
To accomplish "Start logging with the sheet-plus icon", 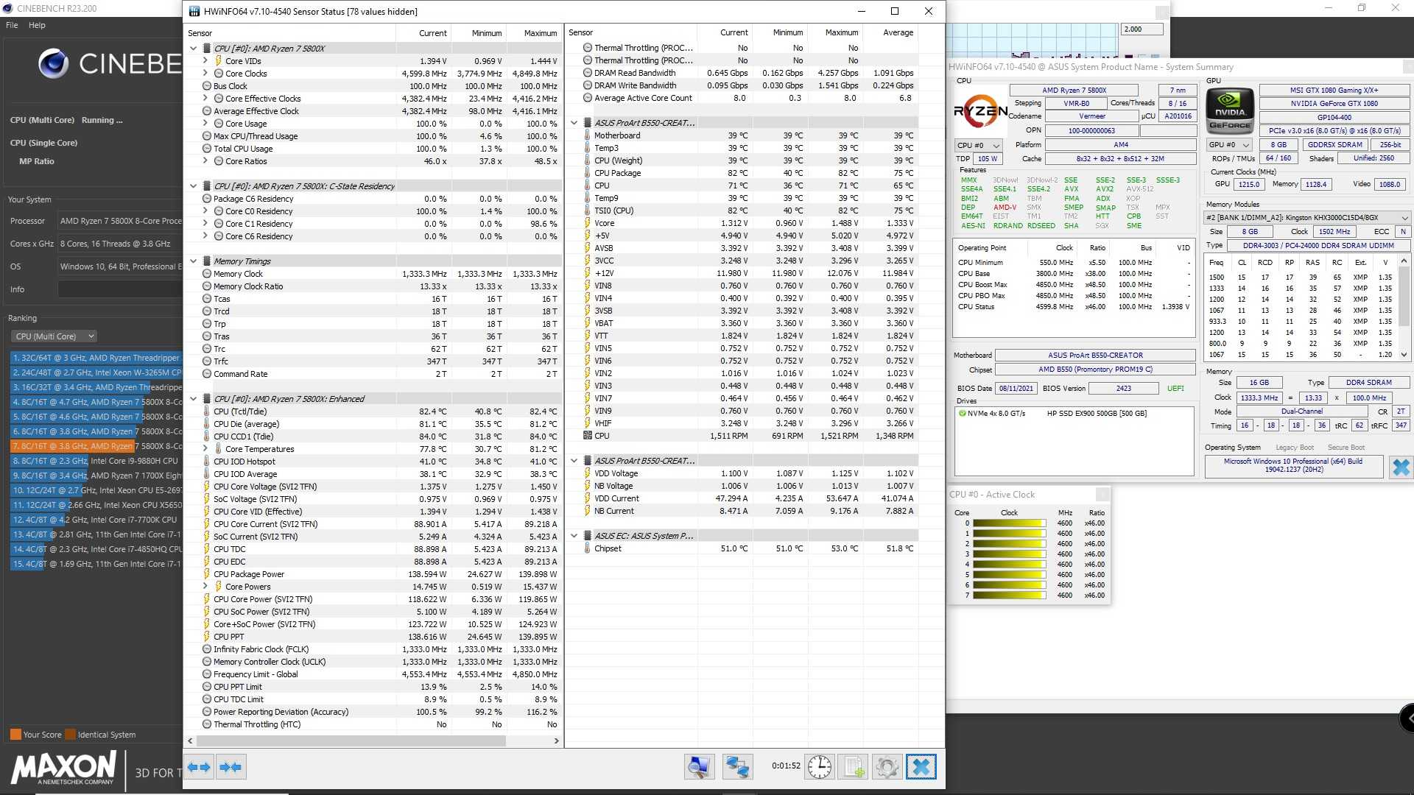I will [854, 767].
